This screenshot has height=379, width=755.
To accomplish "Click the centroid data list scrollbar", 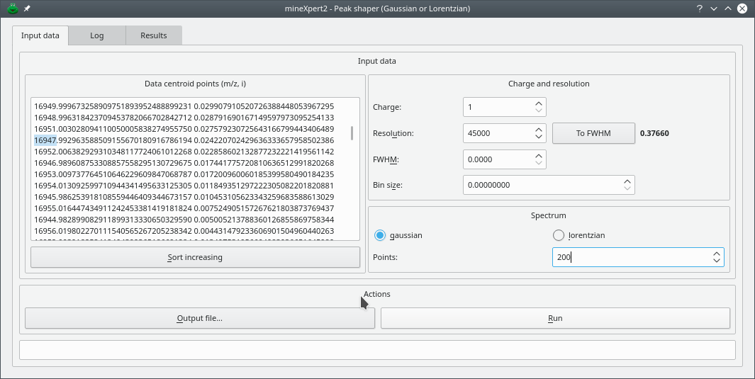I will click(352, 134).
